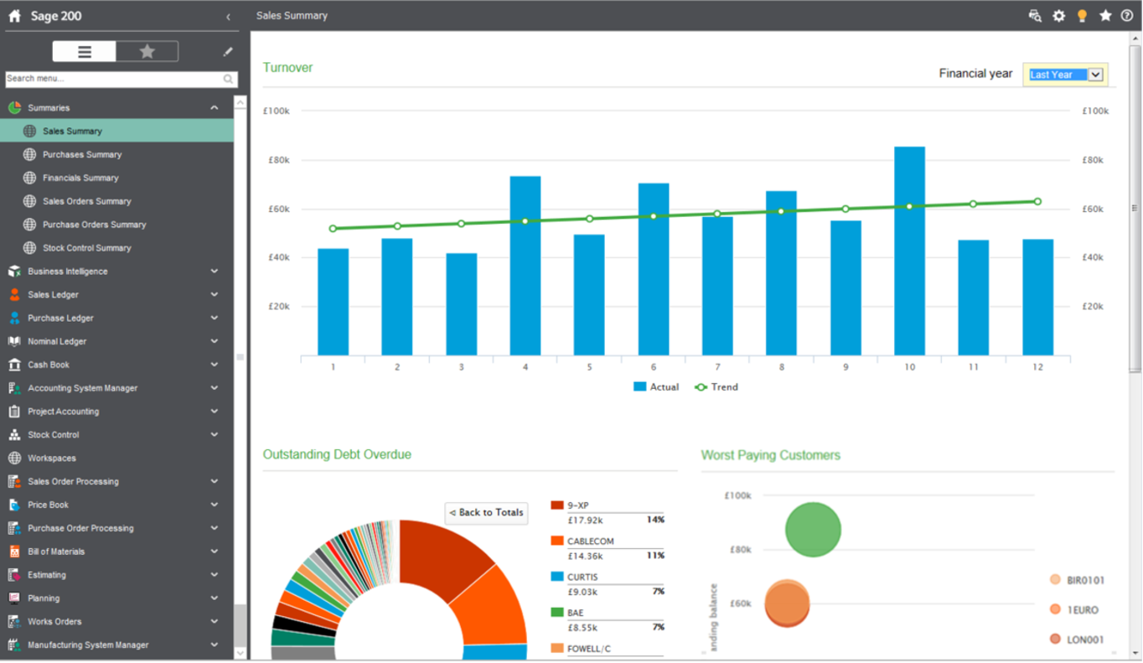Click the Stock Control boxes icon
This screenshot has height=663, width=1143.
(14, 435)
